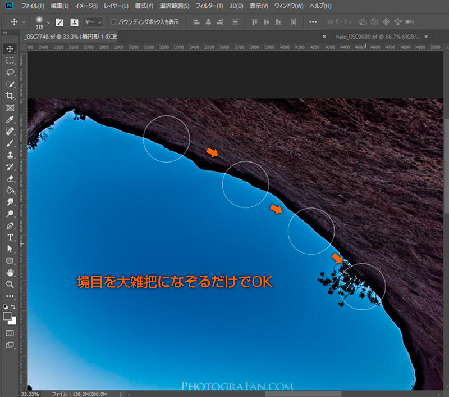Open the イメージ(I) menu
Viewport: 449px width, 397px height.
pos(86,6)
